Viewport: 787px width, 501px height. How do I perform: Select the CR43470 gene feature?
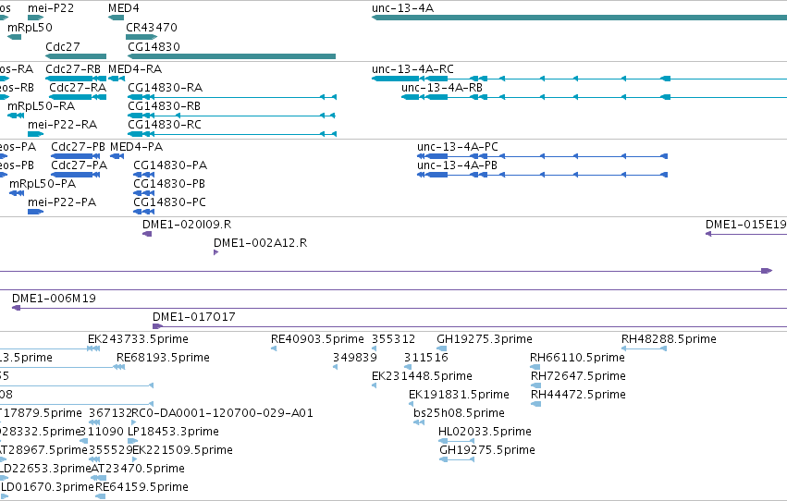(x=141, y=37)
